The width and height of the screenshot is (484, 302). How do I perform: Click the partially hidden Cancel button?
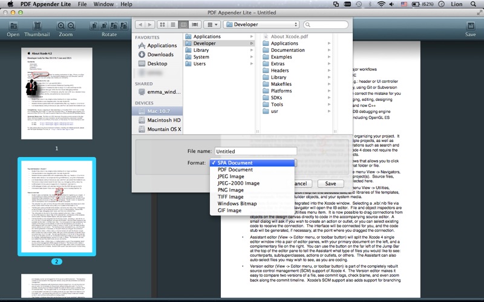tap(303, 184)
